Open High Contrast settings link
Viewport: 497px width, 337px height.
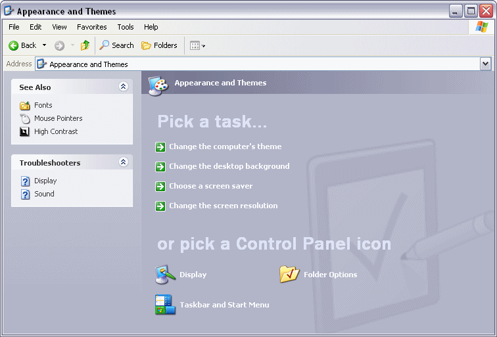(55, 131)
